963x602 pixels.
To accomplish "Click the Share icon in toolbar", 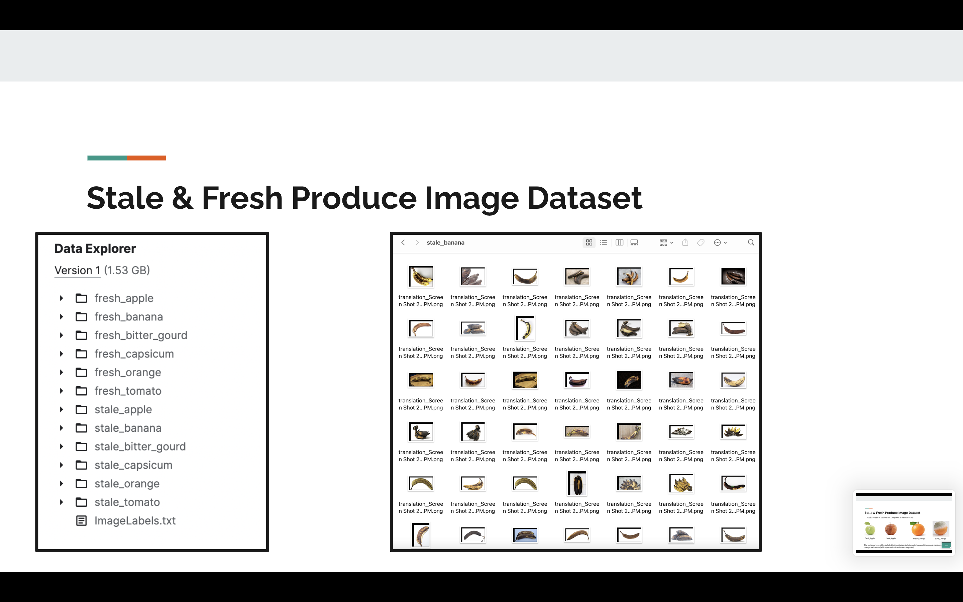I will (x=685, y=242).
